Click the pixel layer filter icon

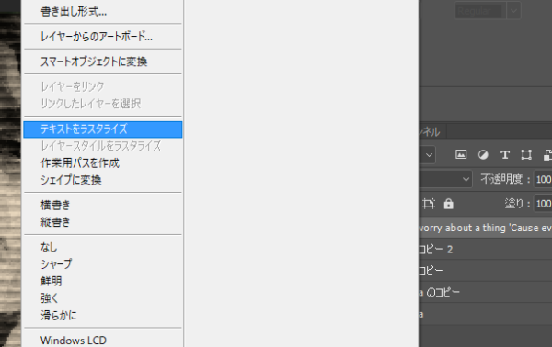click(x=461, y=154)
